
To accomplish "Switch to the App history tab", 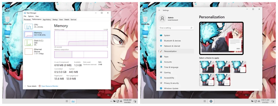I will pos(47,20).
